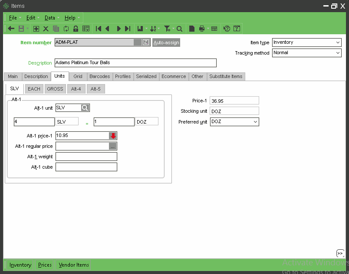
Task: Open the sort order dropdown arrow
Action: click(158, 29)
